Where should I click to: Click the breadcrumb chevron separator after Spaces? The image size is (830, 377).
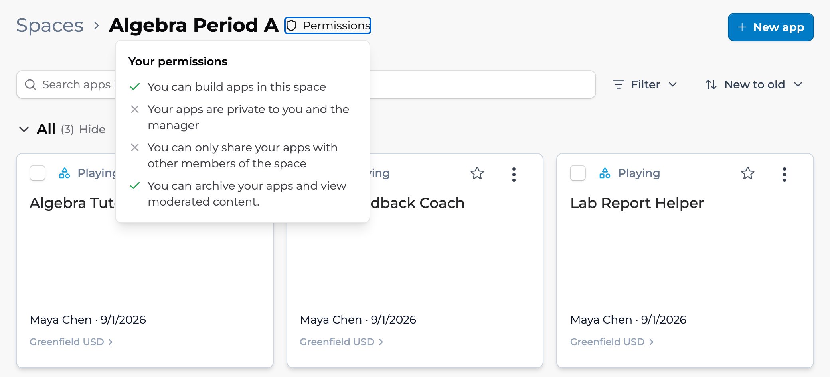96,26
